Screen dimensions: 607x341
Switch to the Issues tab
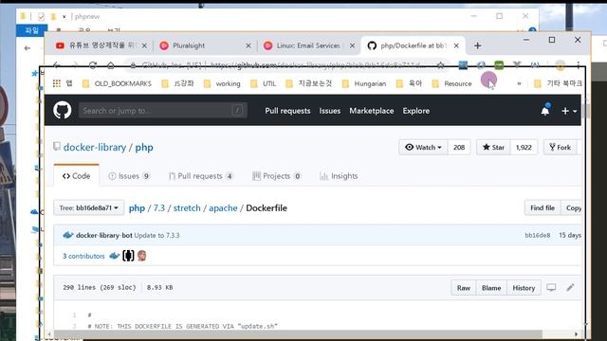click(129, 176)
